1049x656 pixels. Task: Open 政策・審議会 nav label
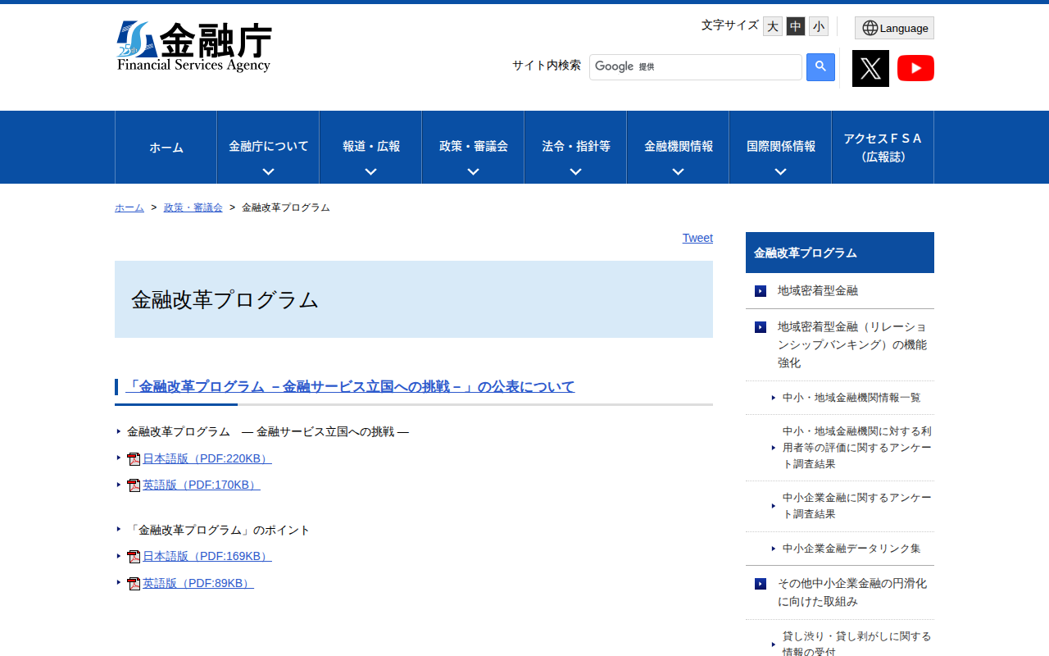[x=473, y=146]
